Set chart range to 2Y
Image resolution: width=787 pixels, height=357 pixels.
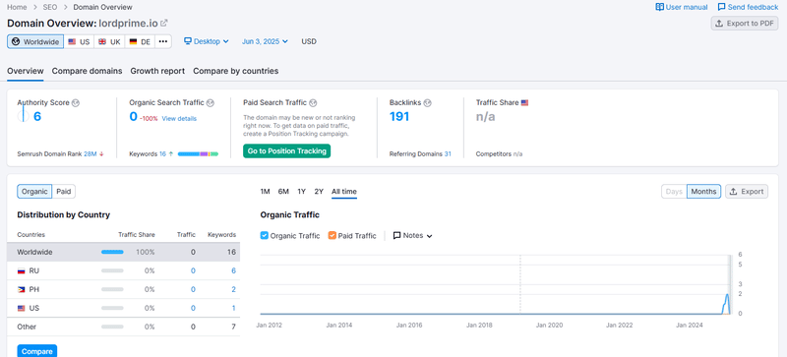click(x=319, y=192)
